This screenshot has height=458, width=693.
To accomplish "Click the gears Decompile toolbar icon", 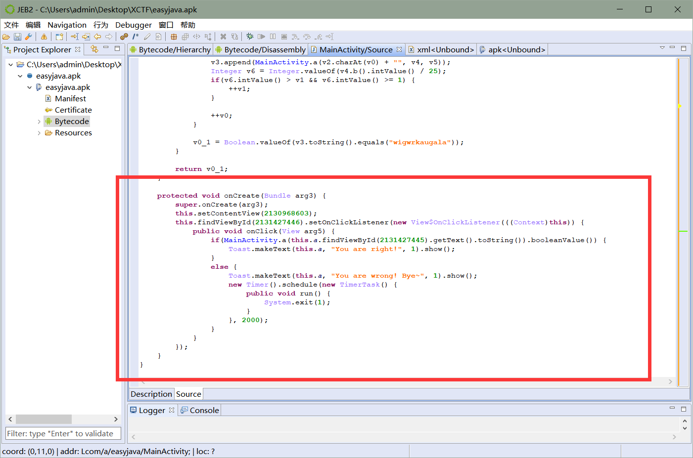I will (x=123, y=36).
